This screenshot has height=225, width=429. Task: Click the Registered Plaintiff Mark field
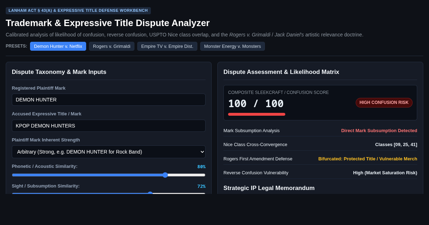109,100
